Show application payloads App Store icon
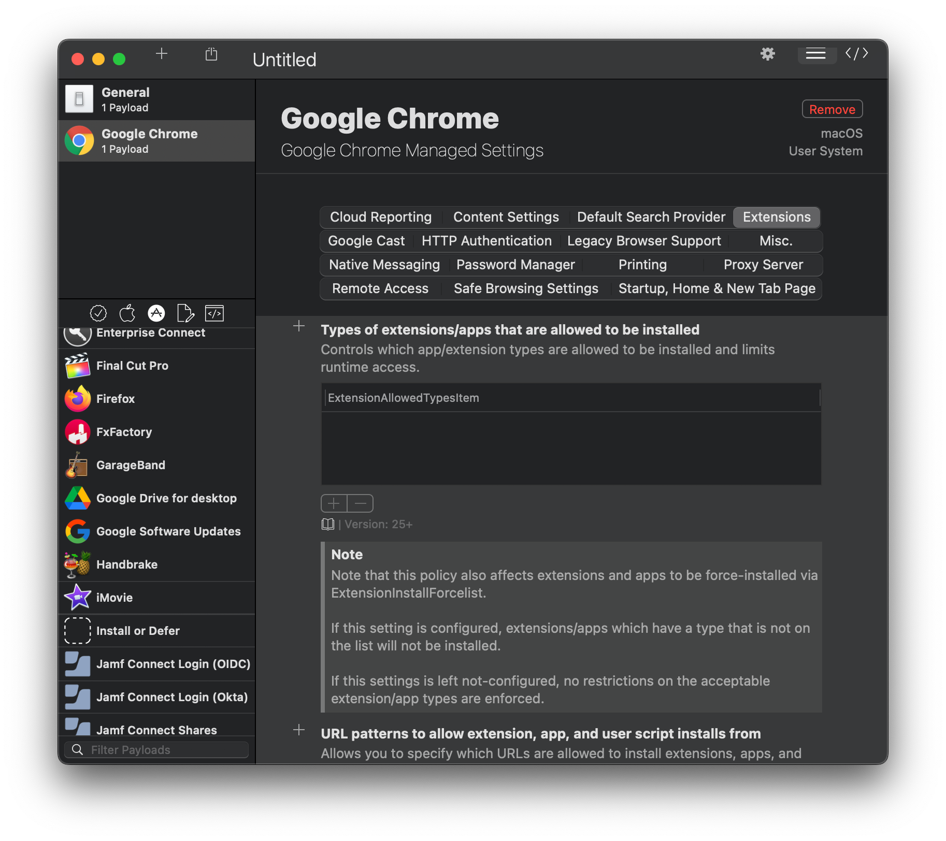Viewport: 946px width, 841px height. click(156, 313)
